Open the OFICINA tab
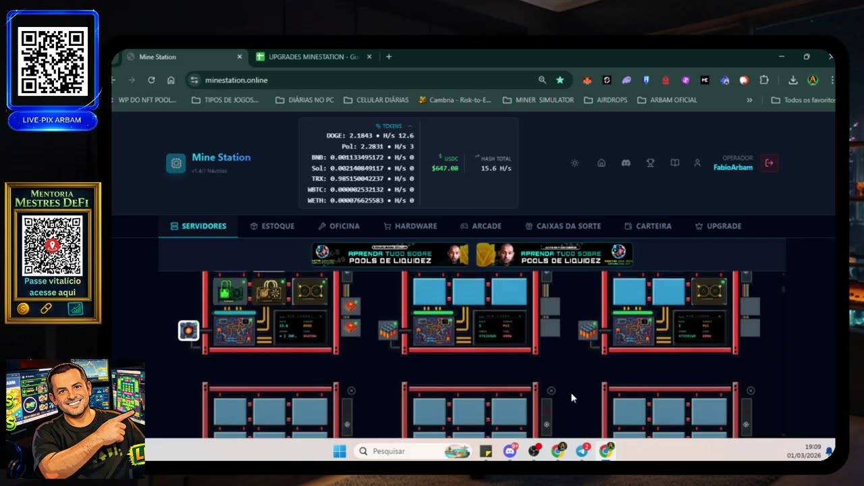 (339, 226)
